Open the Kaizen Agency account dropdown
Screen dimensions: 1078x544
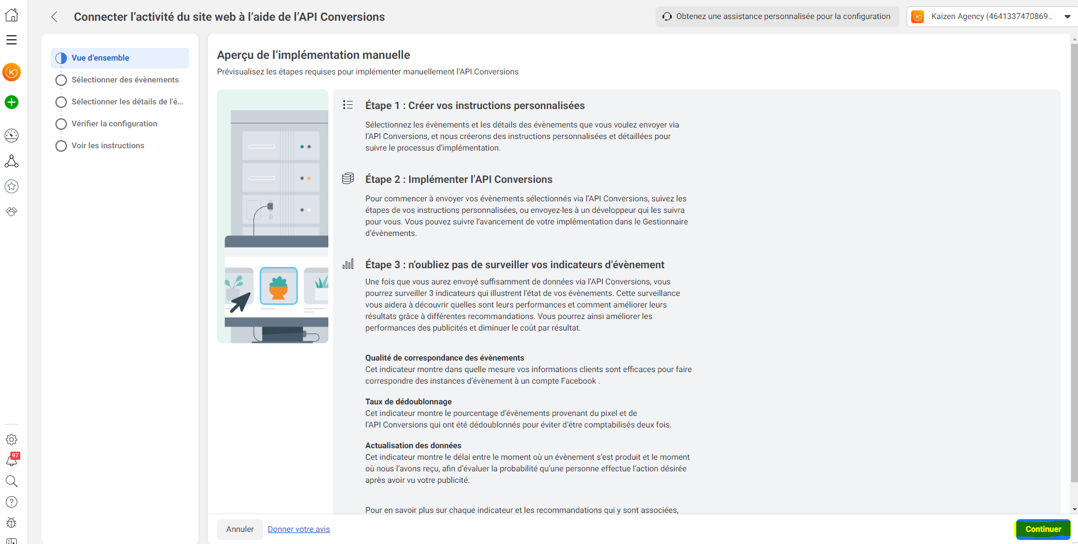point(992,17)
